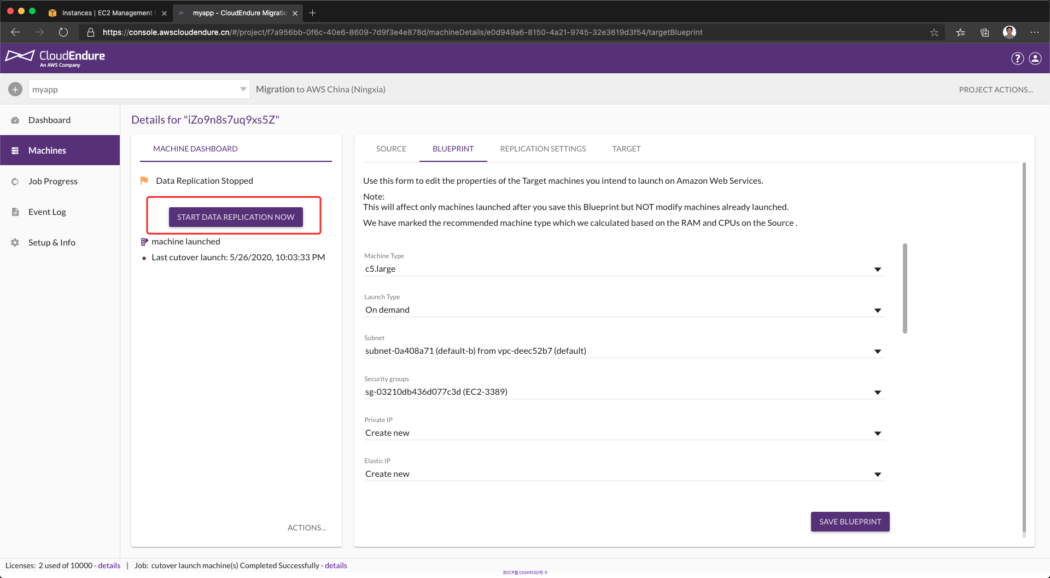
Task: Expand the Machine Type dropdown
Action: (877, 269)
